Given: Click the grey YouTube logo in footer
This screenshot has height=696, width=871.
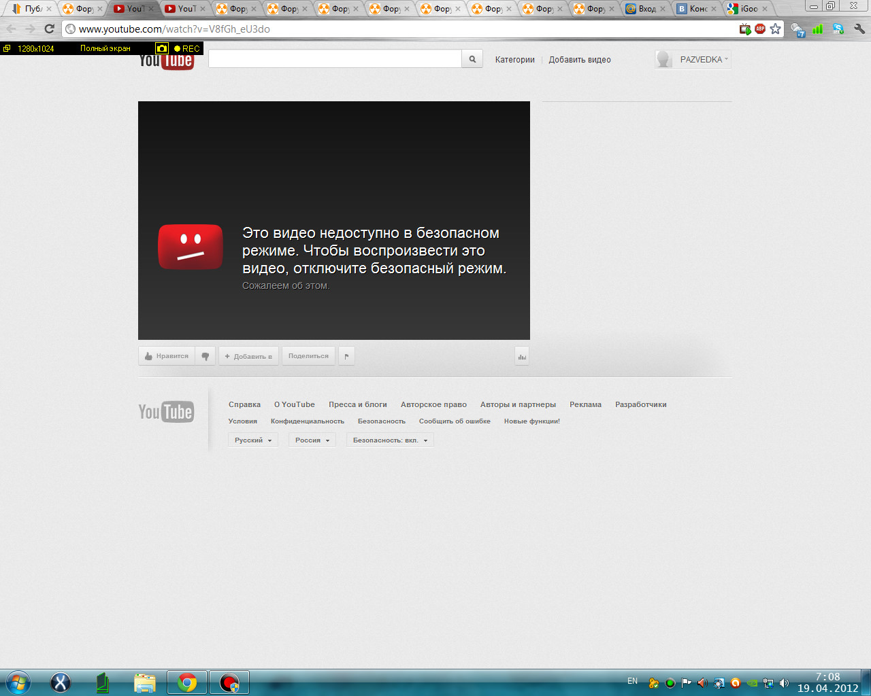Looking at the screenshot, I should [166, 412].
